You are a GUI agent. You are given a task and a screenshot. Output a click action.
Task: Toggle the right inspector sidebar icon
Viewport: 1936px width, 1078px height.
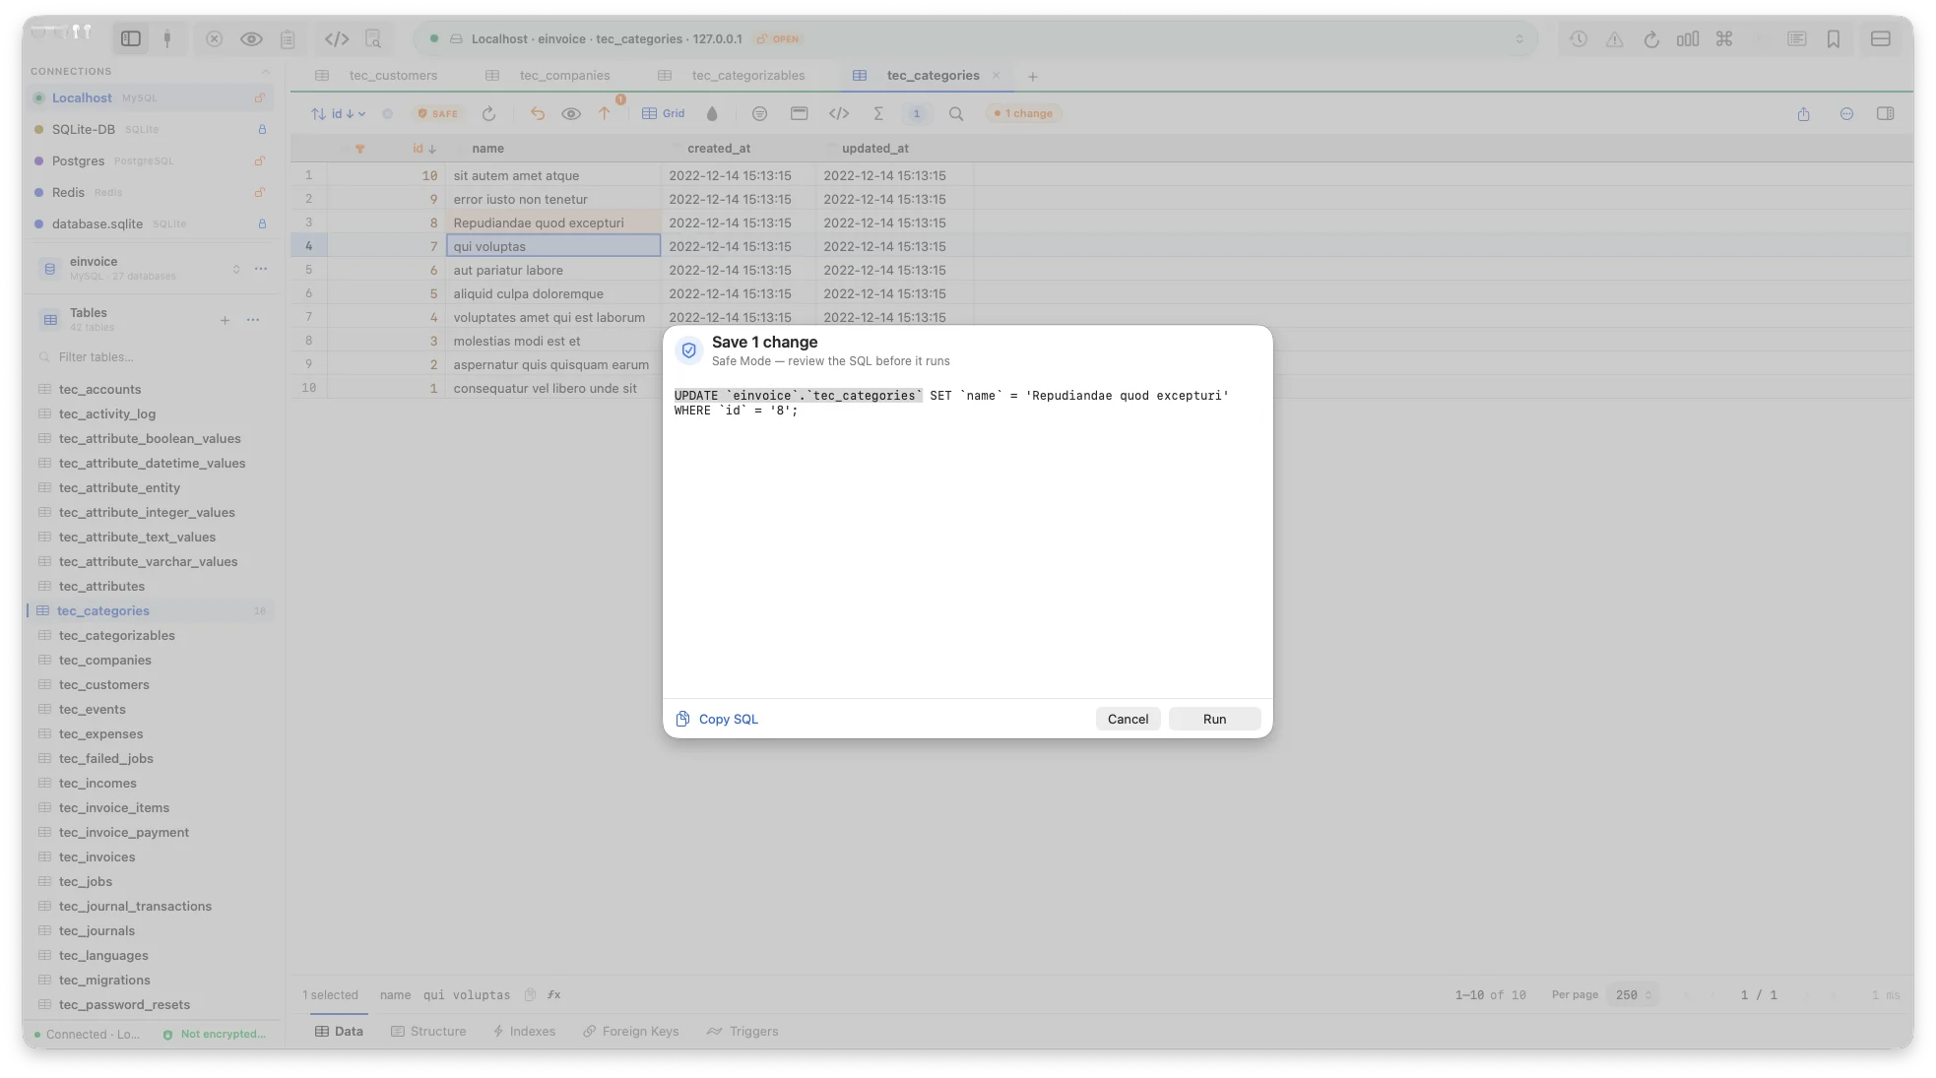tap(1886, 113)
